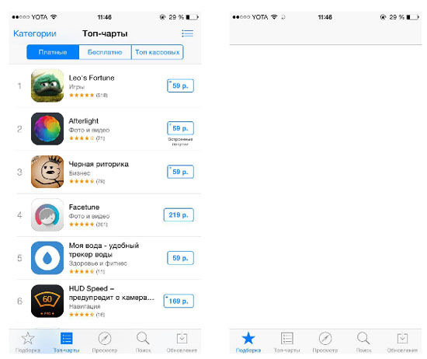Tap the Leo's Fortune app icon

point(47,85)
